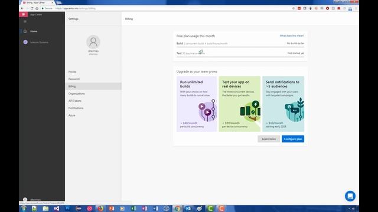Open the Azure settings page

(71, 115)
